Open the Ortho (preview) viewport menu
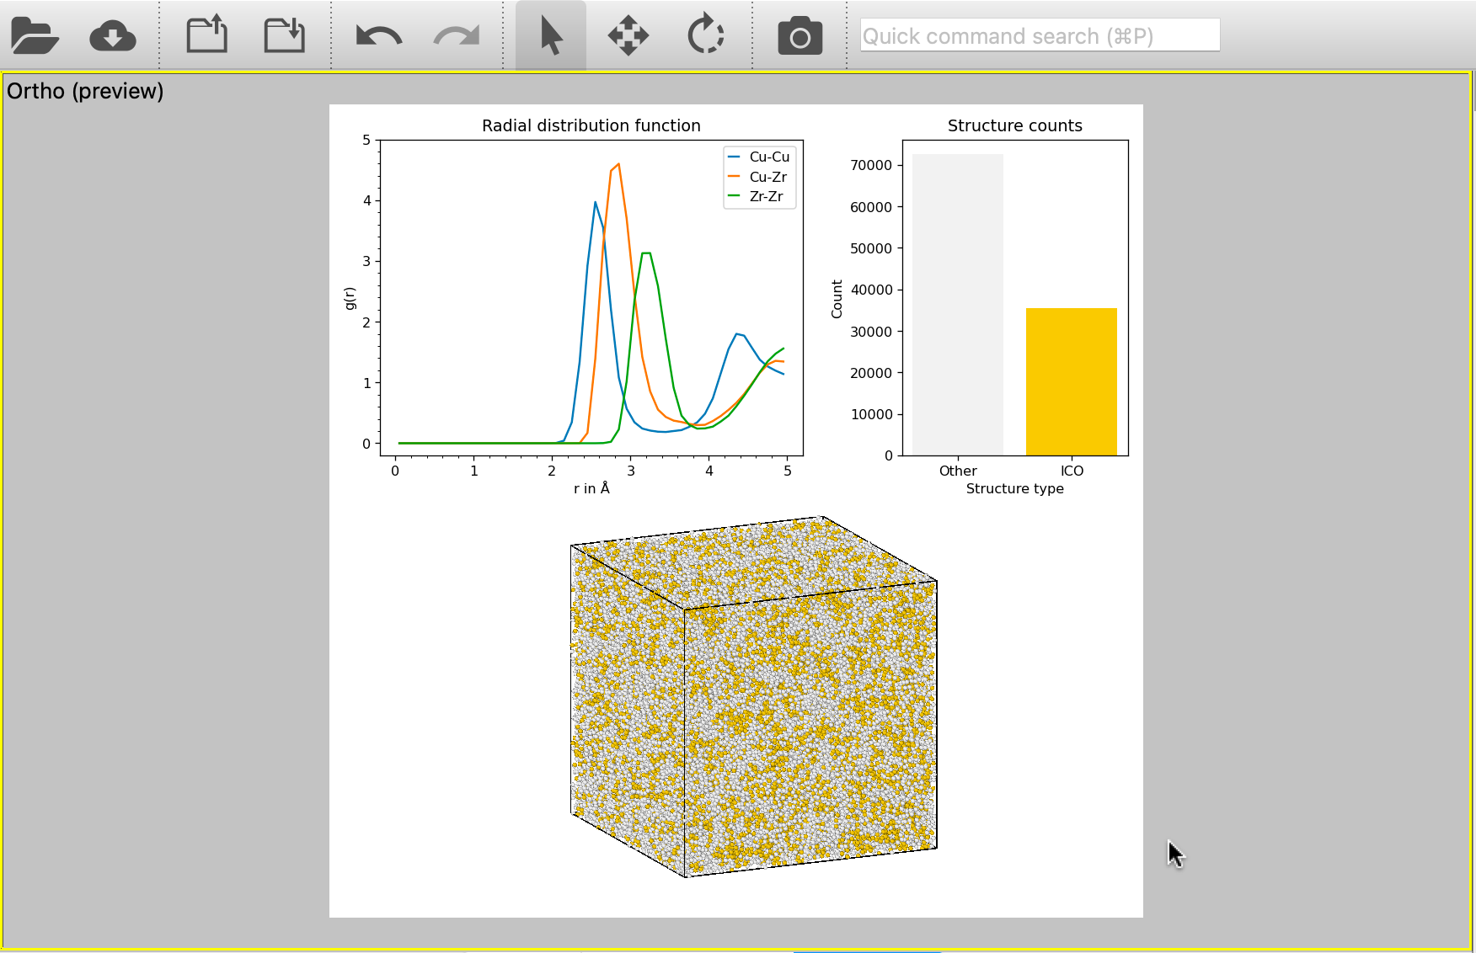The width and height of the screenshot is (1476, 953). pos(85,91)
